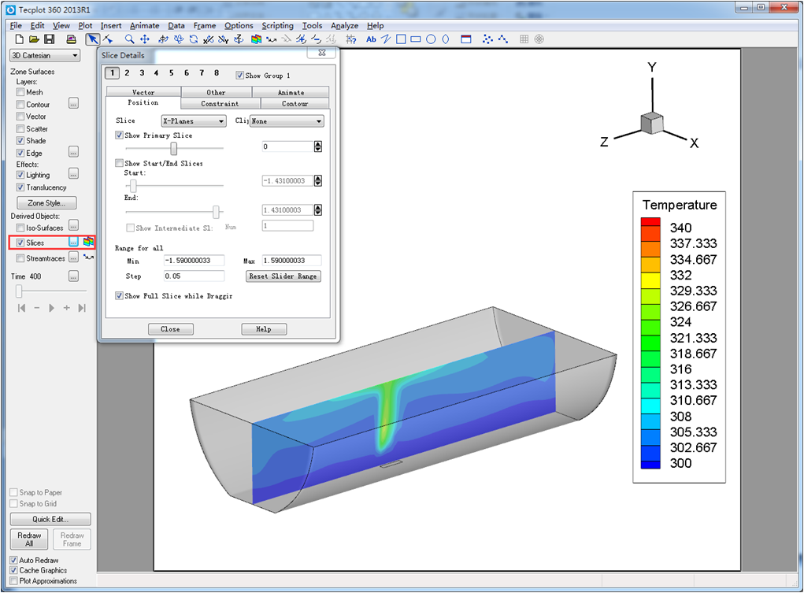Open the Animate tab in Slice Details
The height and width of the screenshot is (593, 804).
pos(291,92)
